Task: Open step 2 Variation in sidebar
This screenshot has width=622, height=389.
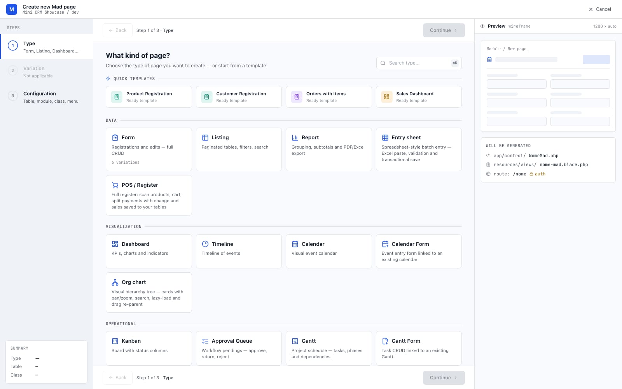Action: pos(47,72)
